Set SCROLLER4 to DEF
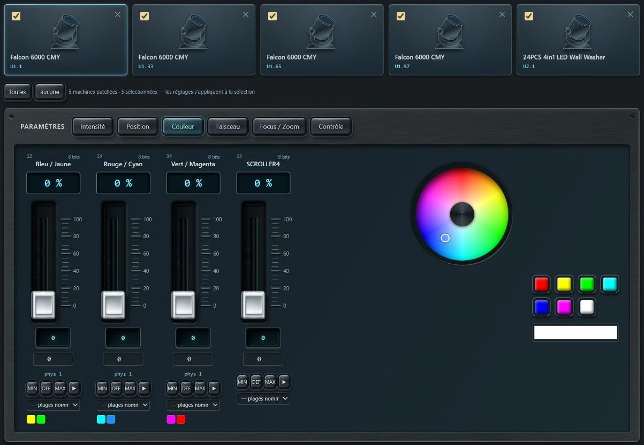The height and width of the screenshot is (445, 644). coord(256,382)
